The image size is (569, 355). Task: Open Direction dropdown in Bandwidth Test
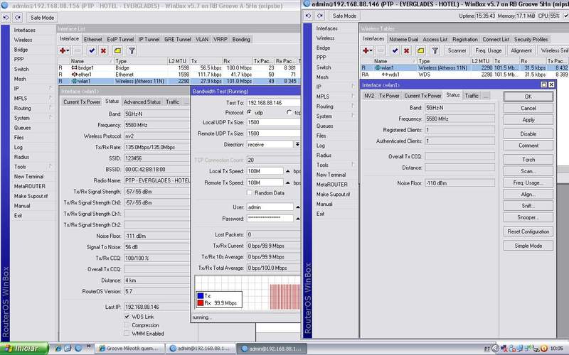pos(297,144)
